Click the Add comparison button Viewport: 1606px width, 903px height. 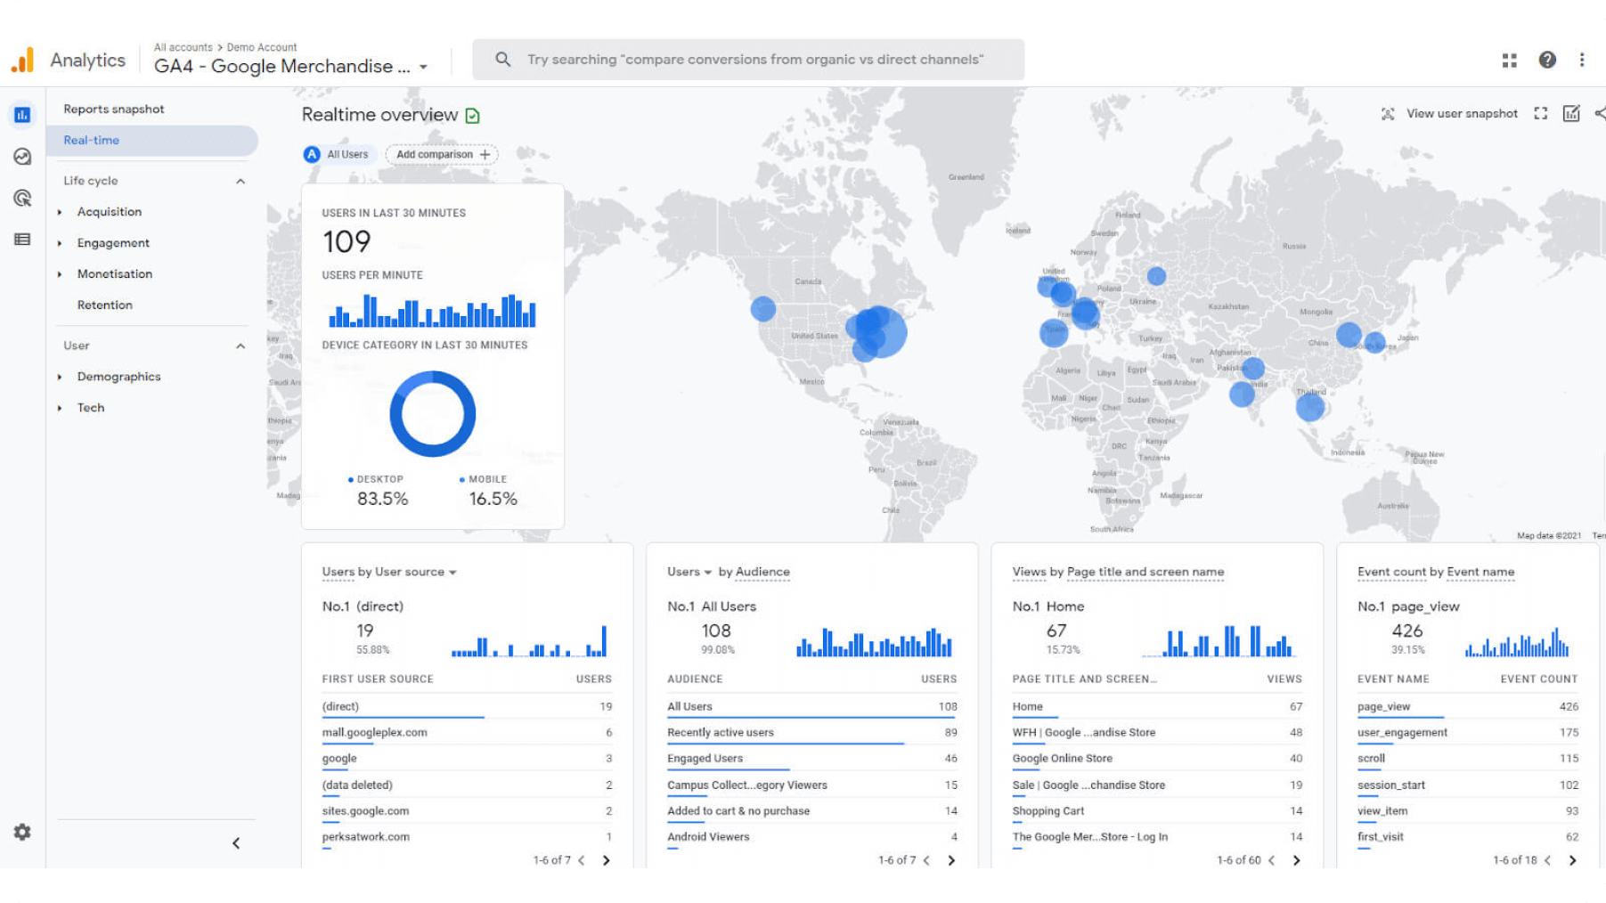pyautogui.click(x=442, y=154)
